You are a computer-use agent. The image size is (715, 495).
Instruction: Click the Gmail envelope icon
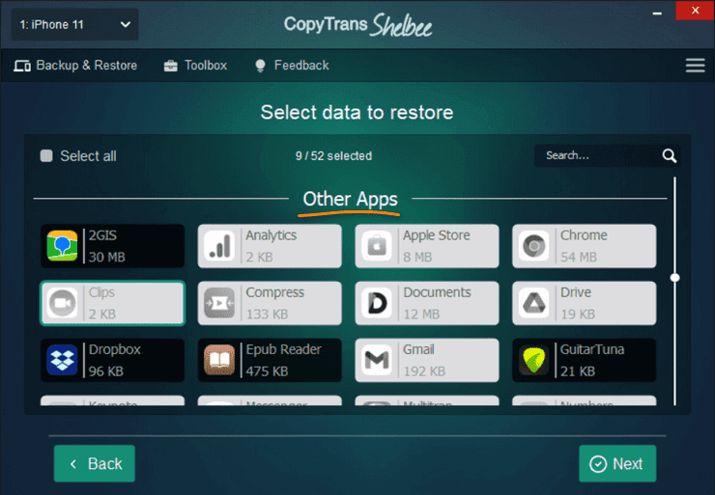coord(377,360)
